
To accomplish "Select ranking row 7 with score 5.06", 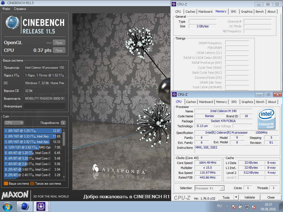I will tap(33, 164).
